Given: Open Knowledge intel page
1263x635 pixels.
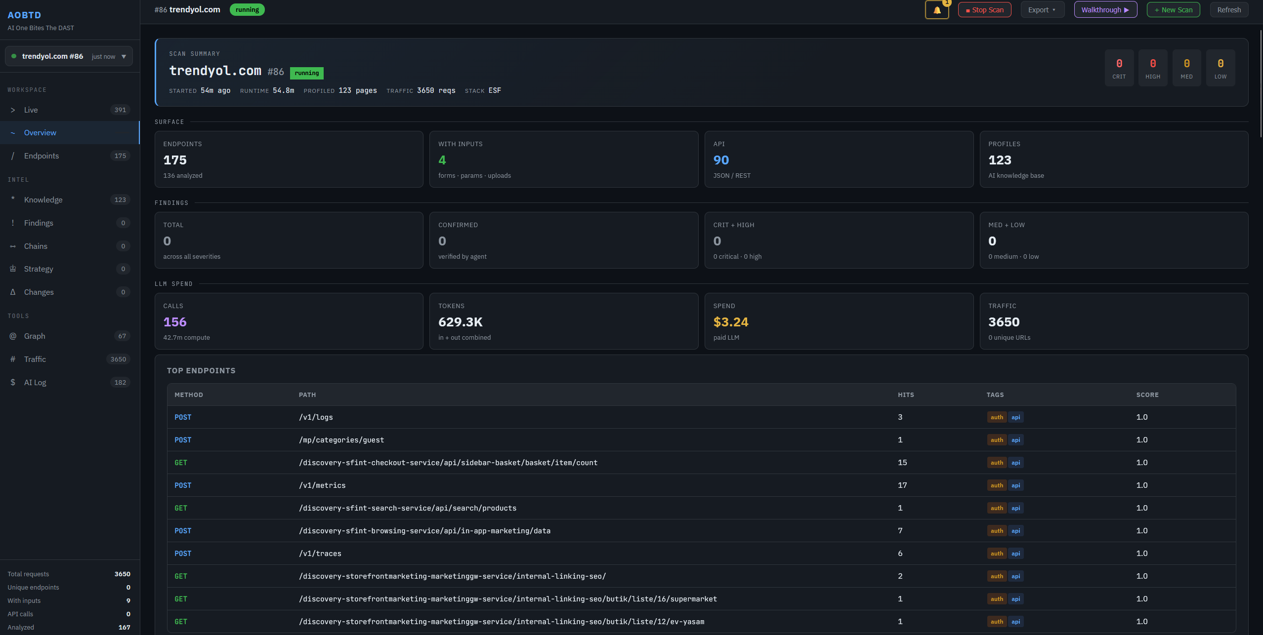Looking at the screenshot, I should 70,199.
